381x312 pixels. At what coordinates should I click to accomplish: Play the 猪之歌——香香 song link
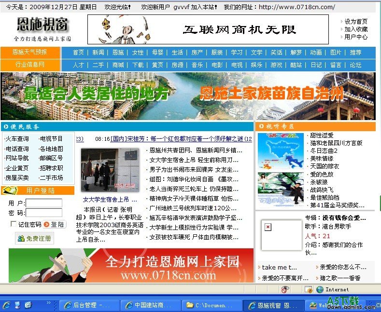340,278
